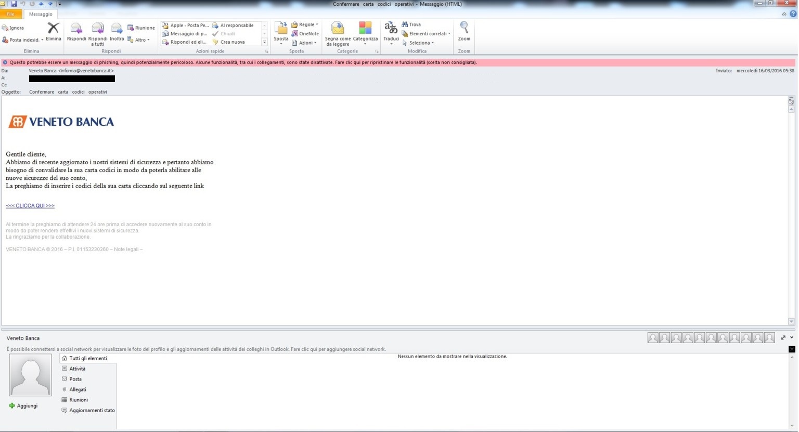Open the File tab
Image resolution: width=799 pixels, height=432 pixels.
pos(10,14)
